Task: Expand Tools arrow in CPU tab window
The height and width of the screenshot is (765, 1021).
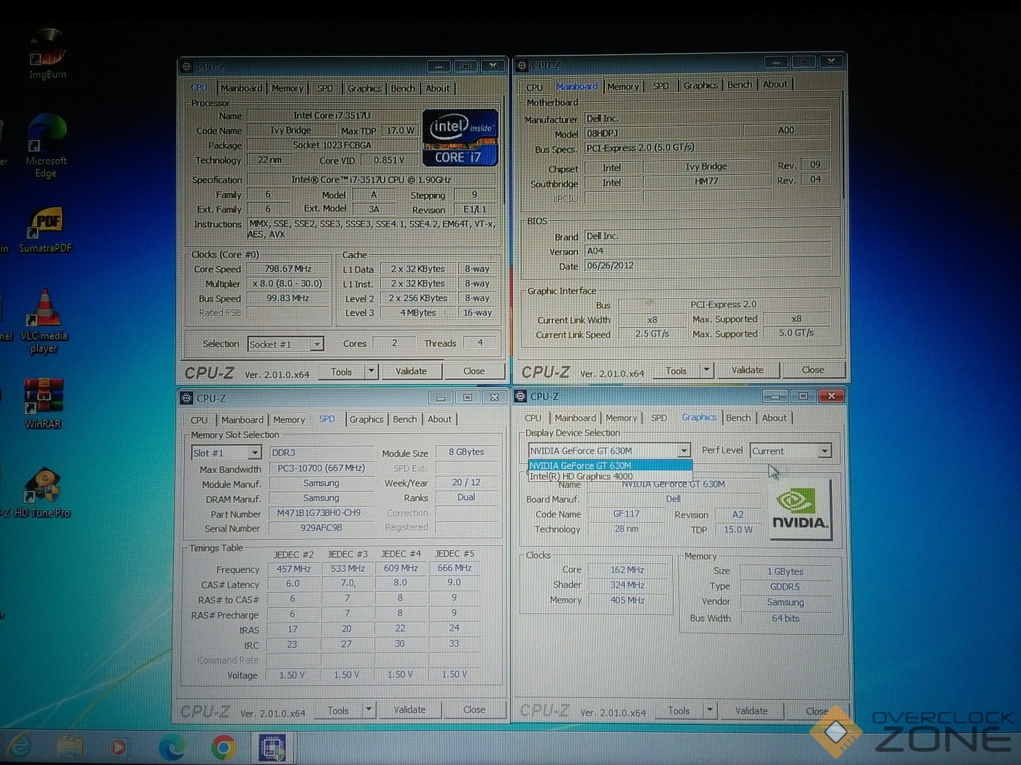Action: pyautogui.click(x=371, y=371)
